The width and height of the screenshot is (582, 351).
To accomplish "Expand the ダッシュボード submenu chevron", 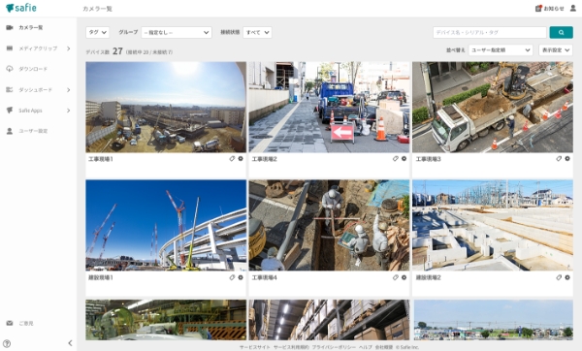I will point(69,90).
